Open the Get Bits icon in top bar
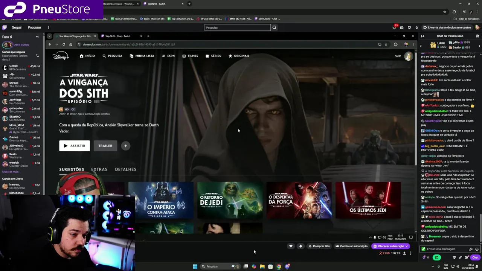Viewport: 482px width, 271px height. pos(416,27)
